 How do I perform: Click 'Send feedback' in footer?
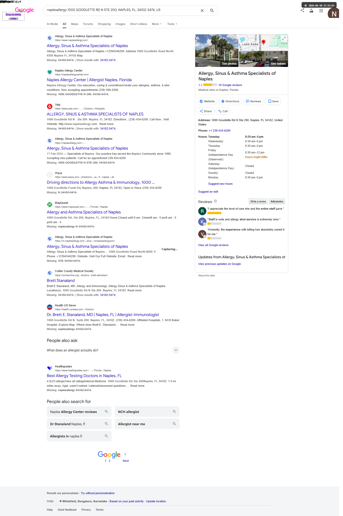click(x=67, y=510)
